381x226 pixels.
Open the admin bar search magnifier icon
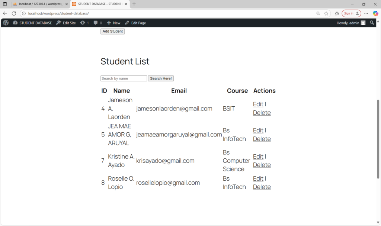click(372, 23)
